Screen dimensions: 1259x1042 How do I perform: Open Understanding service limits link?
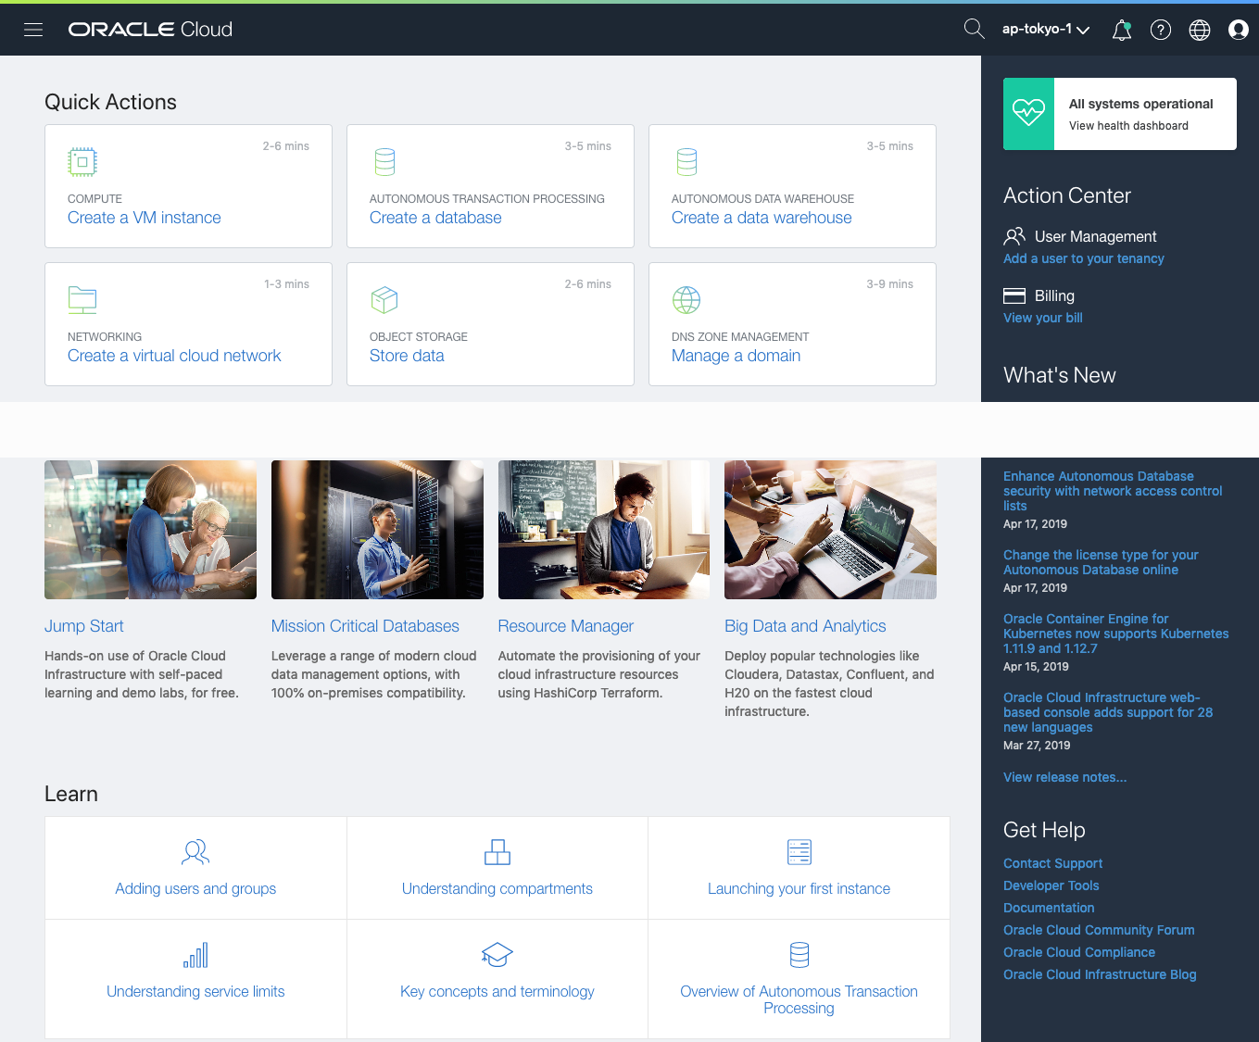tap(195, 991)
